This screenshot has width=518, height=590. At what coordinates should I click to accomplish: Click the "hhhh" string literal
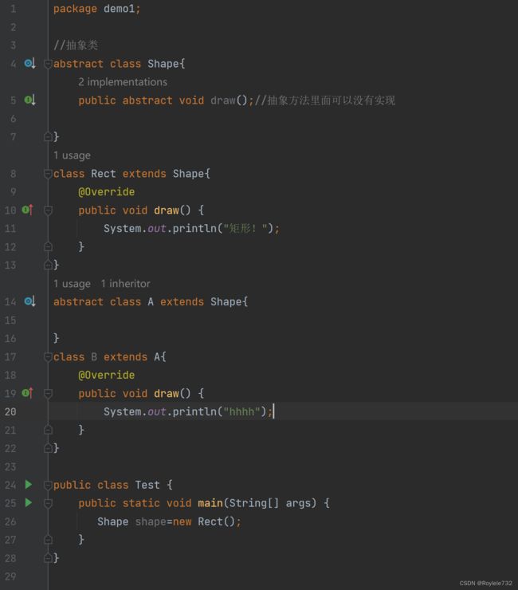[242, 411]
